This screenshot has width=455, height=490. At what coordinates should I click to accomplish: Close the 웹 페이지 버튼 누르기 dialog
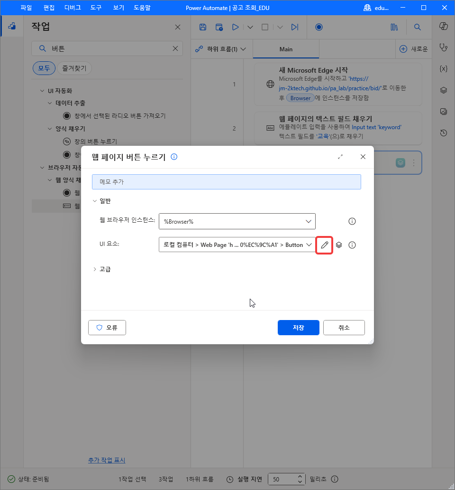[363, 157]
